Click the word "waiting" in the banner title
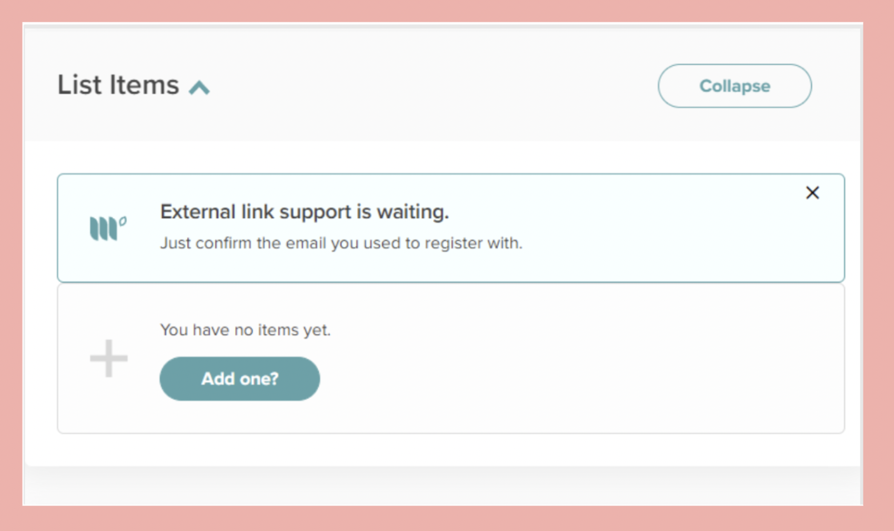 (x=411, y=212)
